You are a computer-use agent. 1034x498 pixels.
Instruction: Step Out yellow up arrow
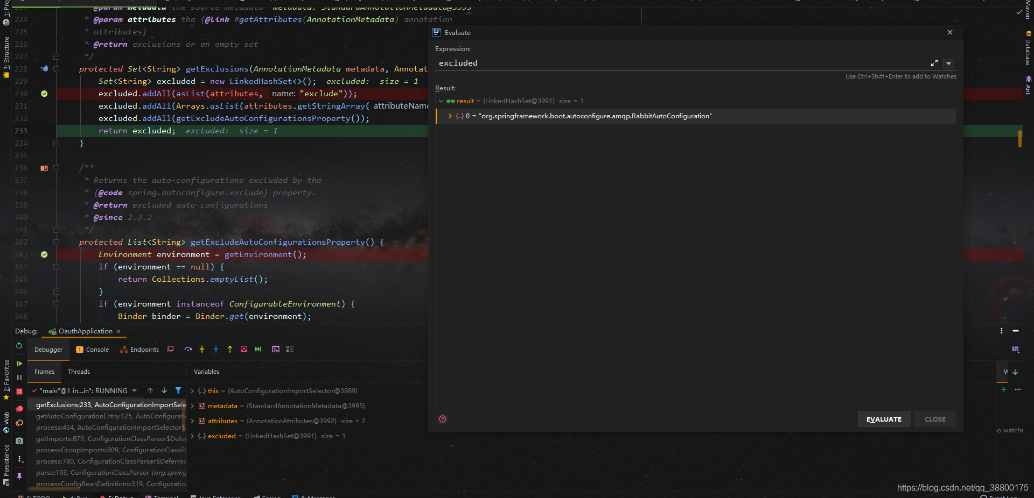[230, 349]
